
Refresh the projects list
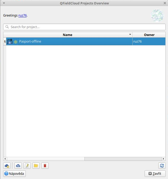pyautogui.click(x=162, y=166)
